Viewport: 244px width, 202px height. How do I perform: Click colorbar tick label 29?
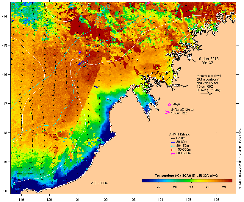click(x=224, y=187)
